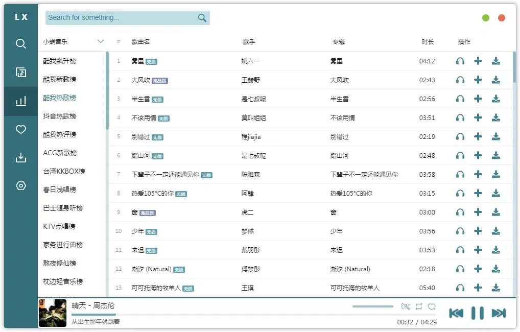Pause the current song

[478, 313]
